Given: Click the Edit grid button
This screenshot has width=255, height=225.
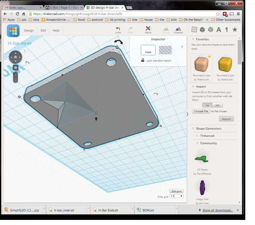Looking at the screenshot, I should 176,191.
